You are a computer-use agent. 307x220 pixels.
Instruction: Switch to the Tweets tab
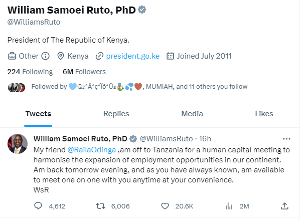(38, 114)
